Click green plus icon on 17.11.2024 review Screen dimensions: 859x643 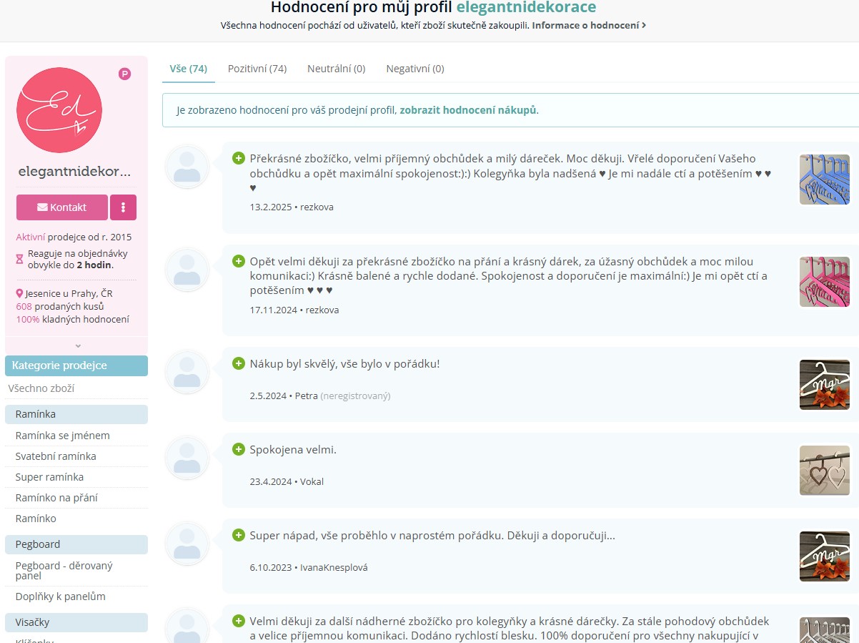[x=239, y=261]
